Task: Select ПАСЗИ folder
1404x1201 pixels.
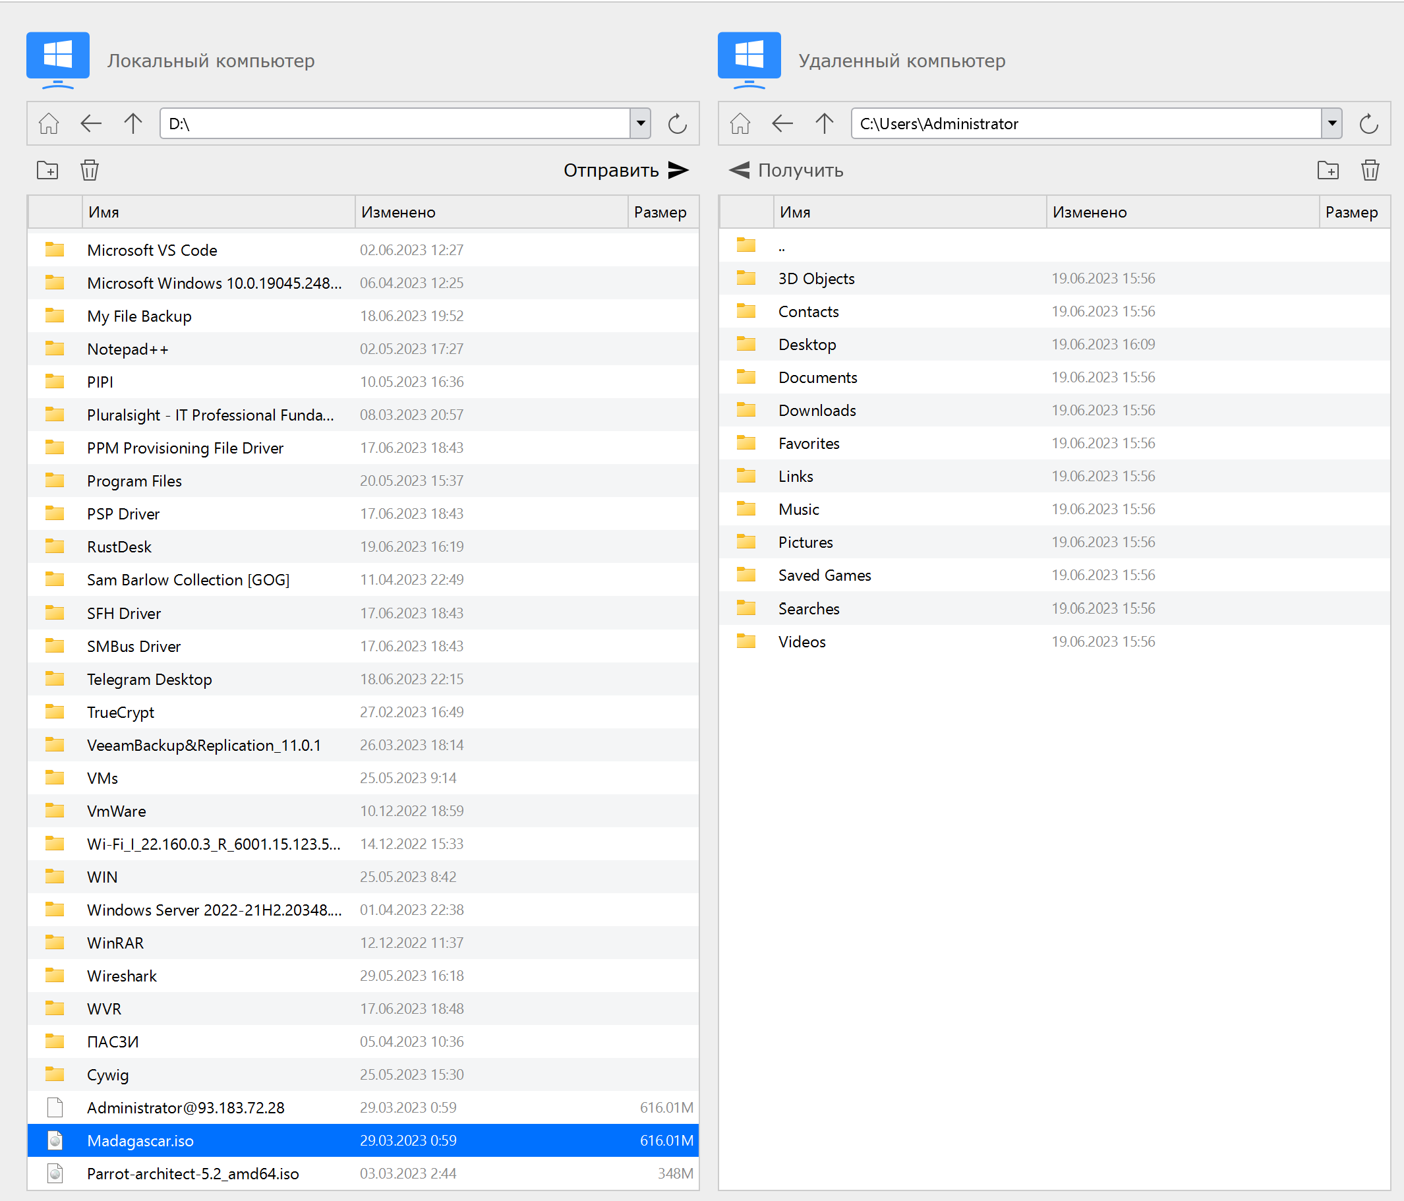Action: (x=363, y=1041)
